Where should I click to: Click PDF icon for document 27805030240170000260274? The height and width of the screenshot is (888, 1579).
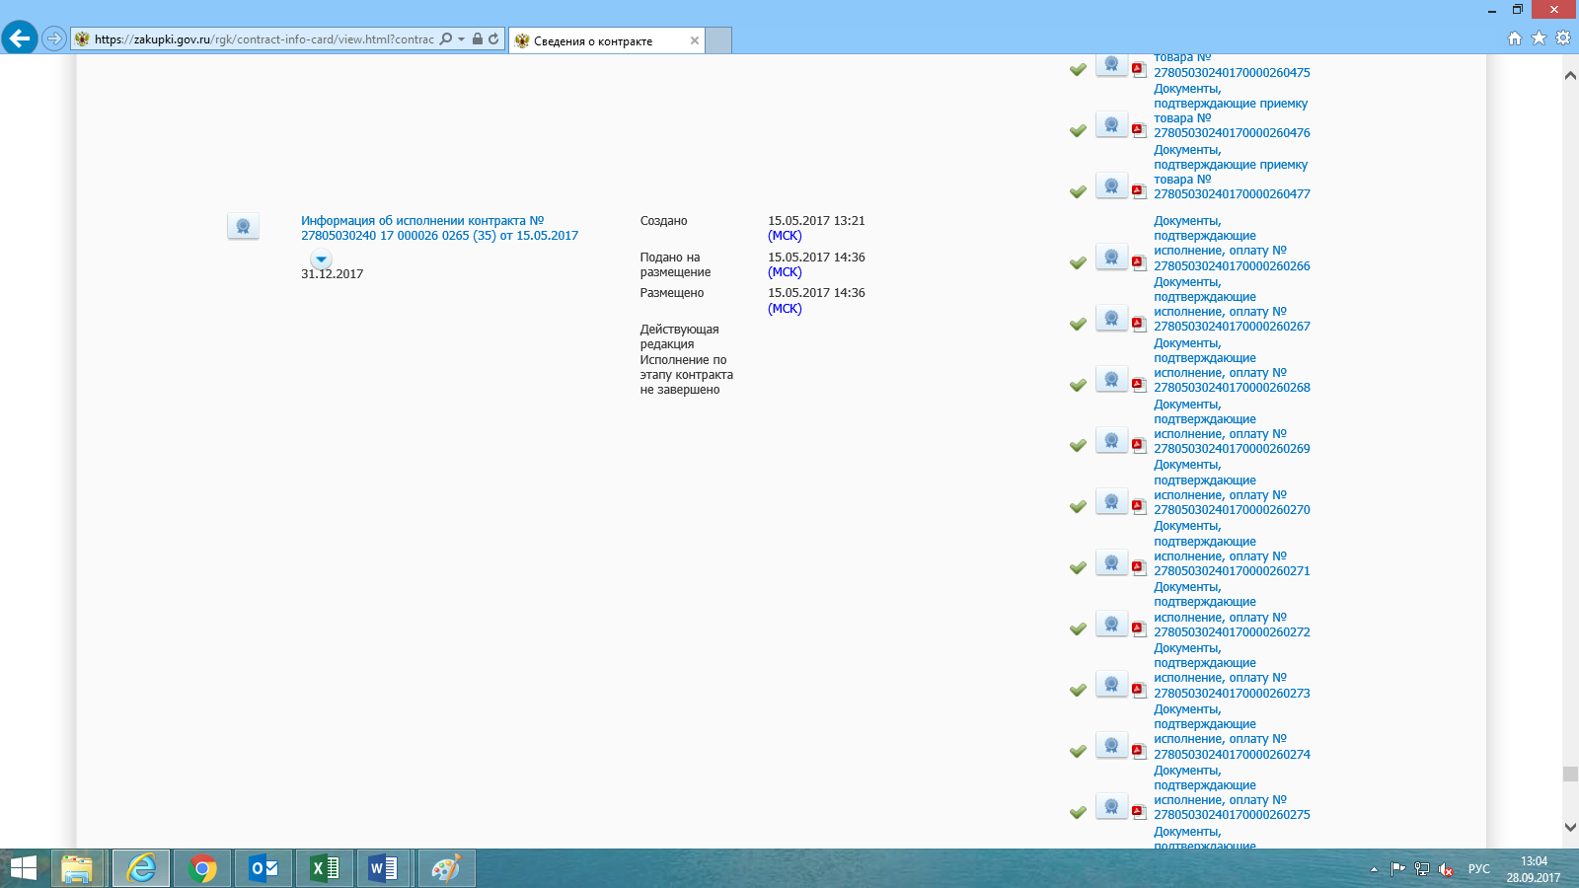[1138, 751]
